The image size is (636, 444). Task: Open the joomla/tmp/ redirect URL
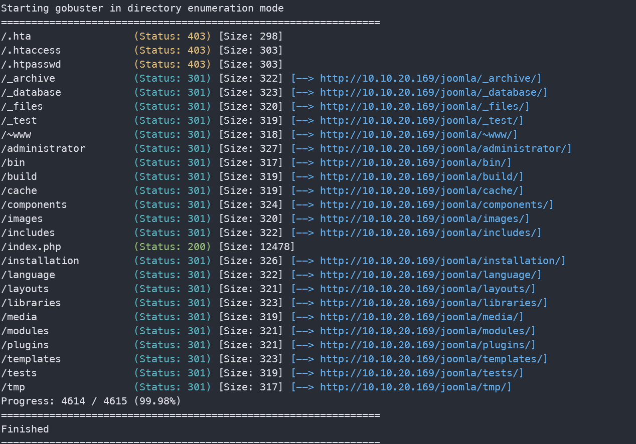pyautogui.click(x=413, y=387)
